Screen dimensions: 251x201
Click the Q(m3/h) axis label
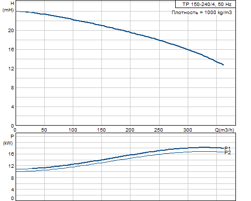click(x=224, y=130)
